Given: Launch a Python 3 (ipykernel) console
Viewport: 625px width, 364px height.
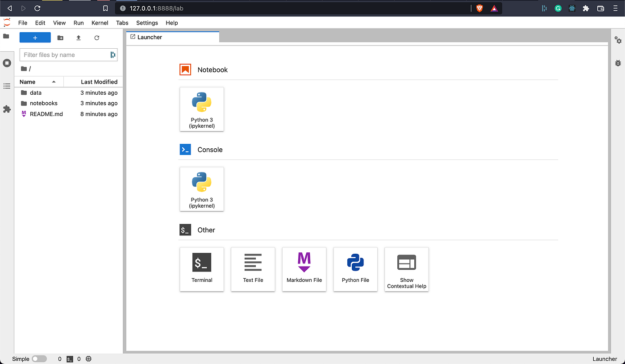Looking at the screenshot, I should 202,189.
